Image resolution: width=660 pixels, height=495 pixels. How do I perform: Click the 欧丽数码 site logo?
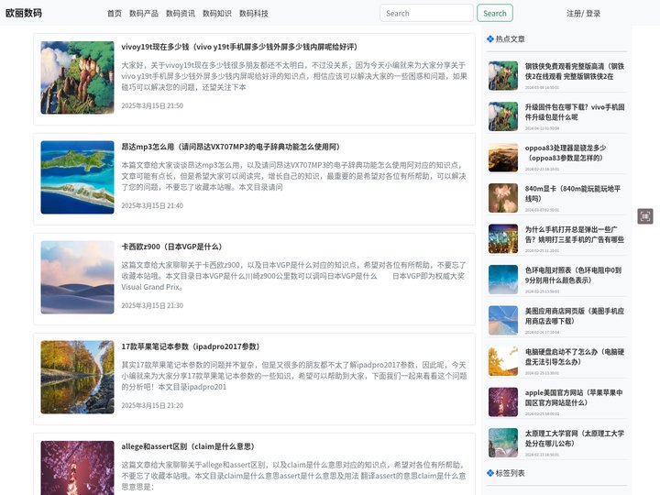[24, 13]
